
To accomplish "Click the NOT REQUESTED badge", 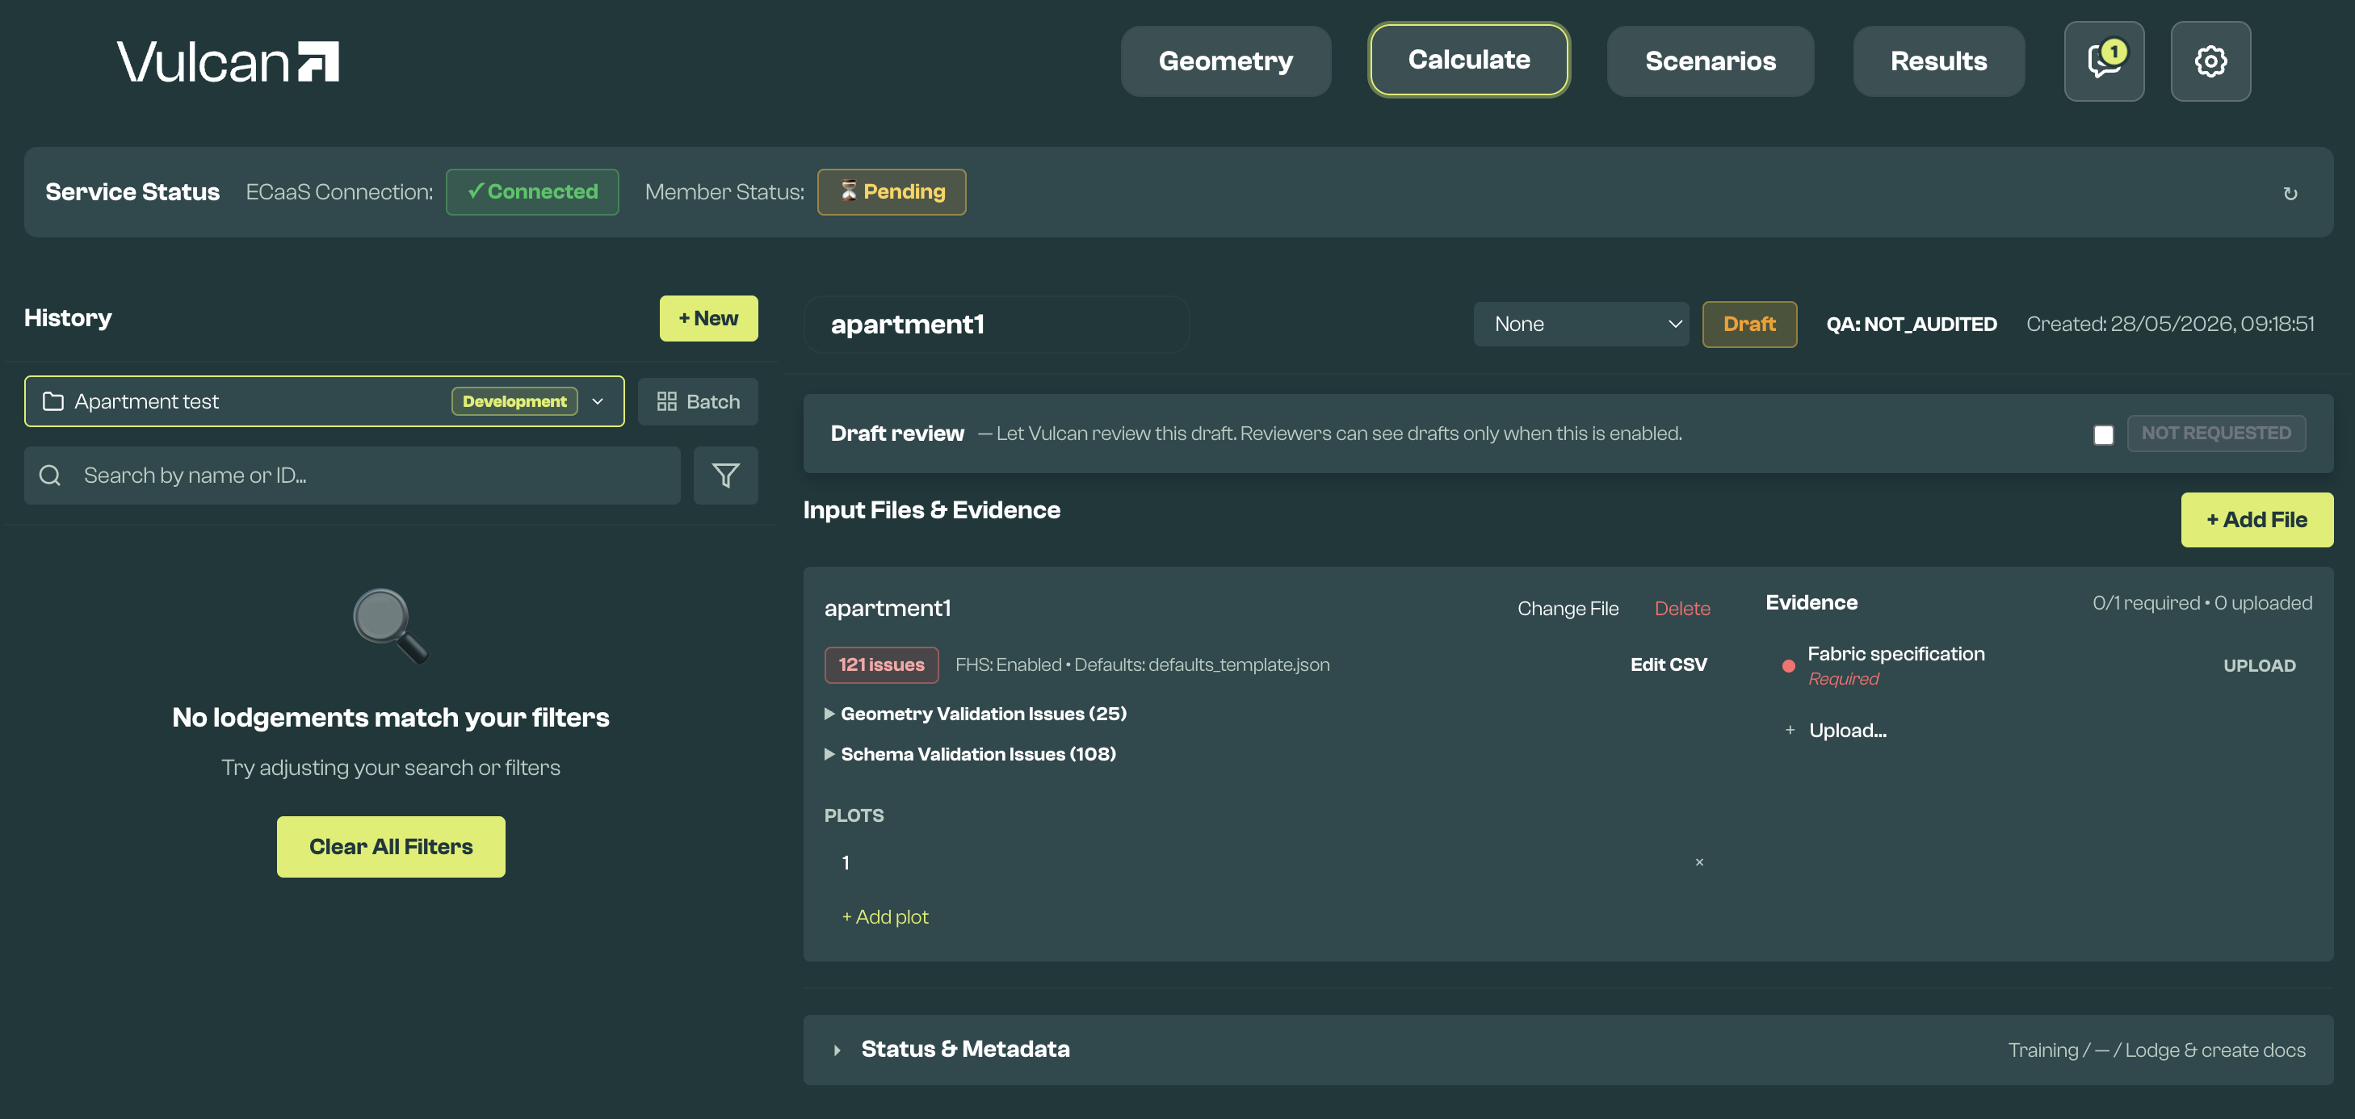I will click(2216, 434).
